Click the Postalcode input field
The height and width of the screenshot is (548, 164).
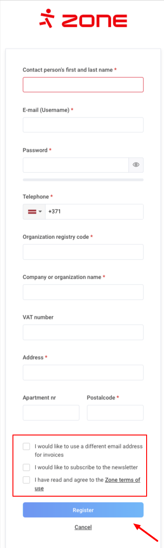(x=115, y=413)
